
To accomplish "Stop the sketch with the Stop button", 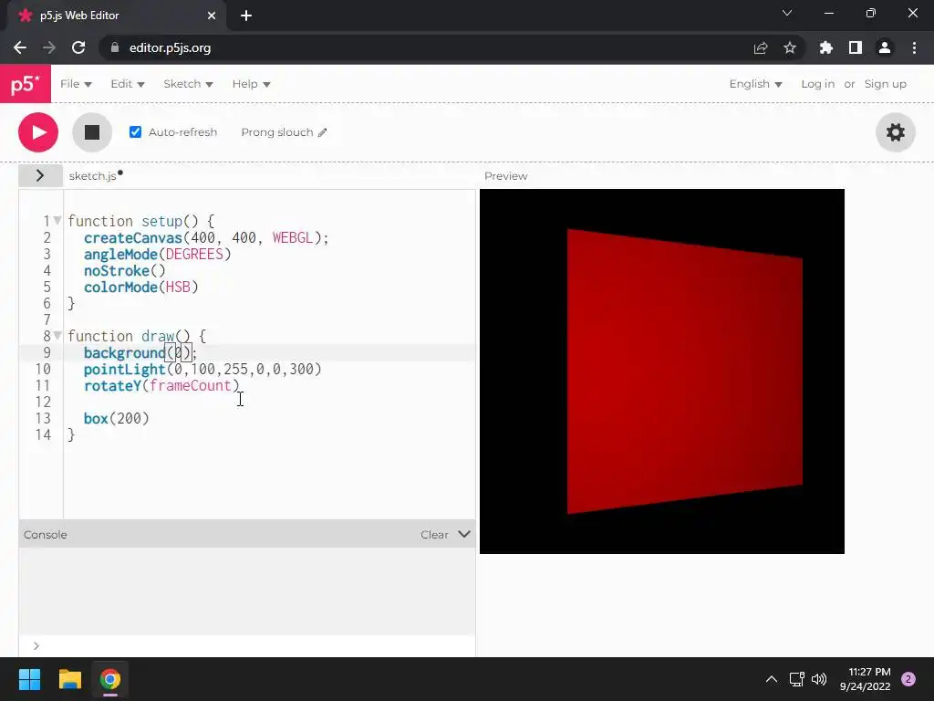I will click(x=92, y=132).
